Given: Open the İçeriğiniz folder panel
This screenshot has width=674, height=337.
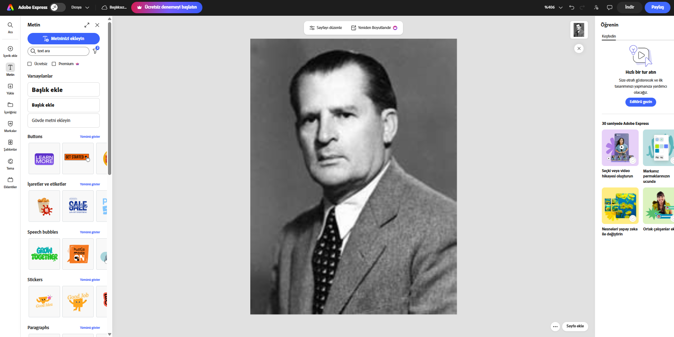Looking at the screenshot, I should click(x=10, y=108).
